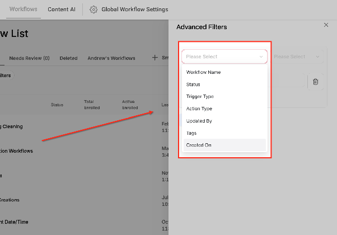Screen dimensions: 337x235
Task: Open the Needs Review (0) tab
Action: [29, 58]
